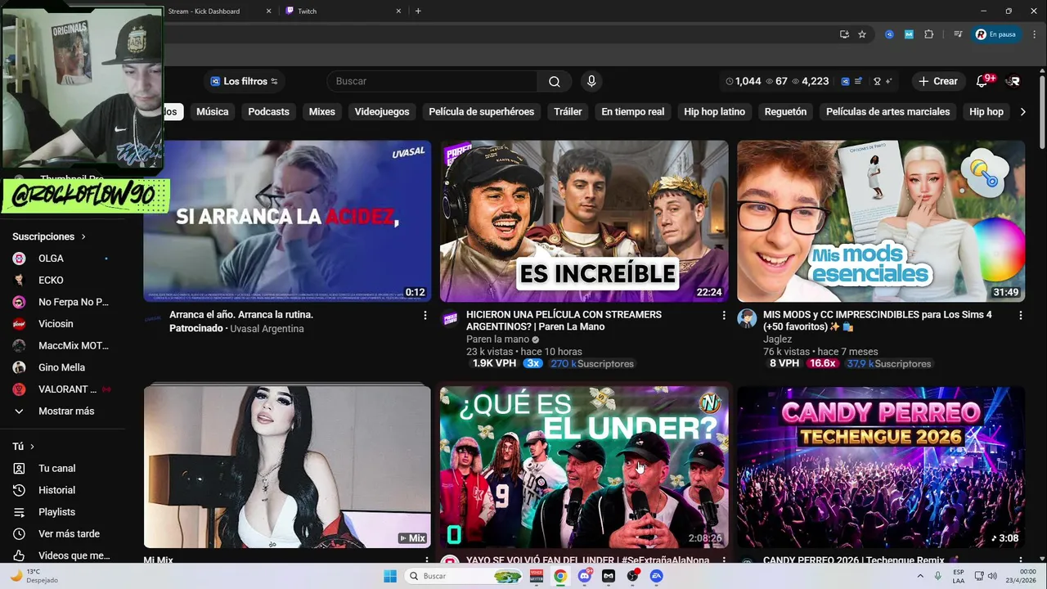Image resolution: width=1047 pixels, height=589 pixels.
Task: Open Los filtros dropdown
Action: 244,81
